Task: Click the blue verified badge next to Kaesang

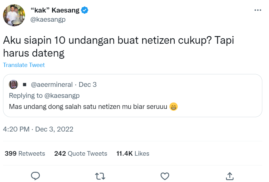Action: (x=85, y=10)
